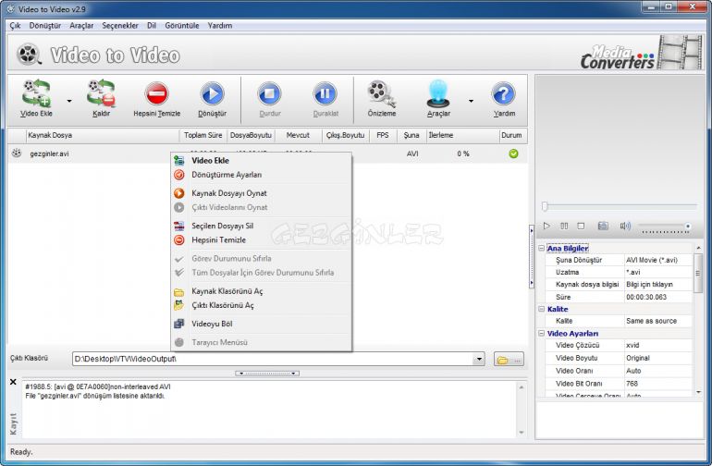
Task: Click the Durdur stop icon
Action: tap(270, 94)
